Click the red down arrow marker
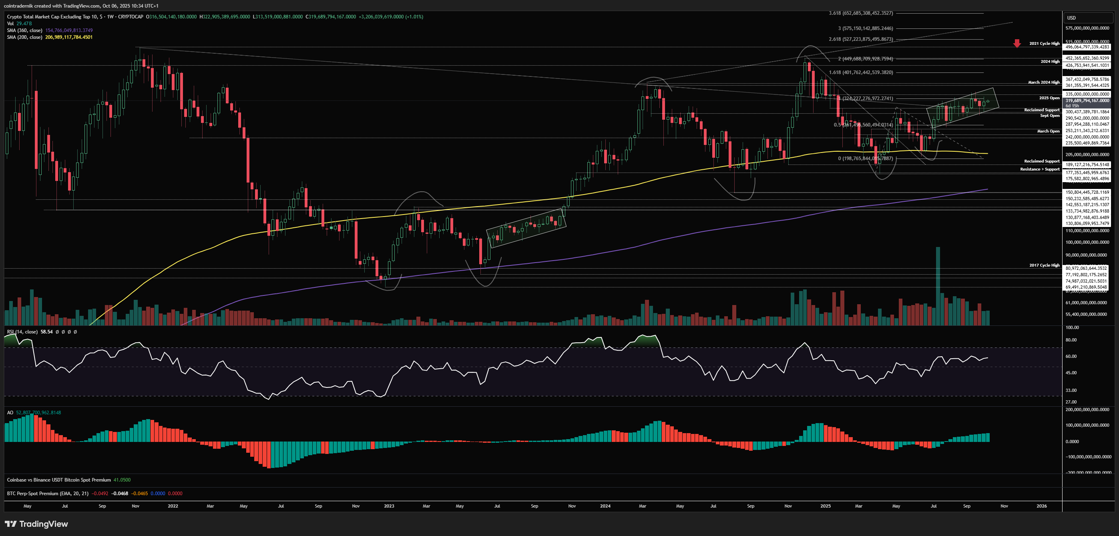Viewport: 1119px width, 536px height. click(1017, 43)
